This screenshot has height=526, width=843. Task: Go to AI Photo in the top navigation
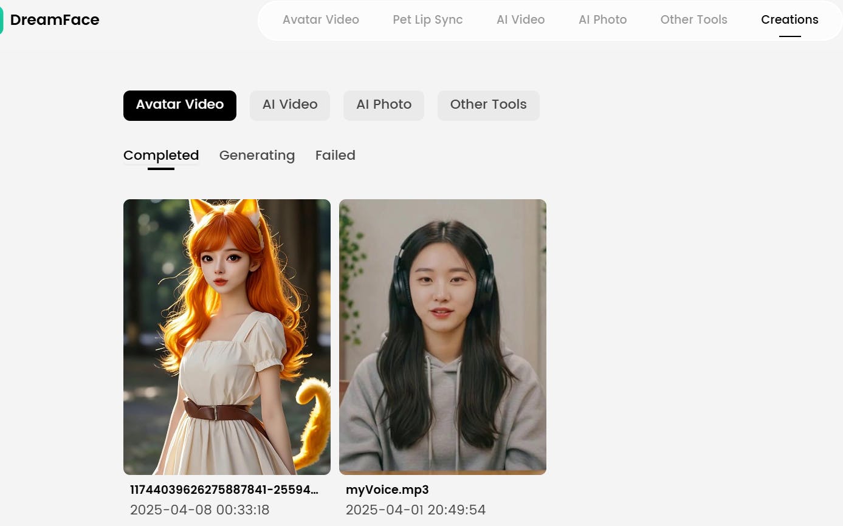tap(603, 19)
